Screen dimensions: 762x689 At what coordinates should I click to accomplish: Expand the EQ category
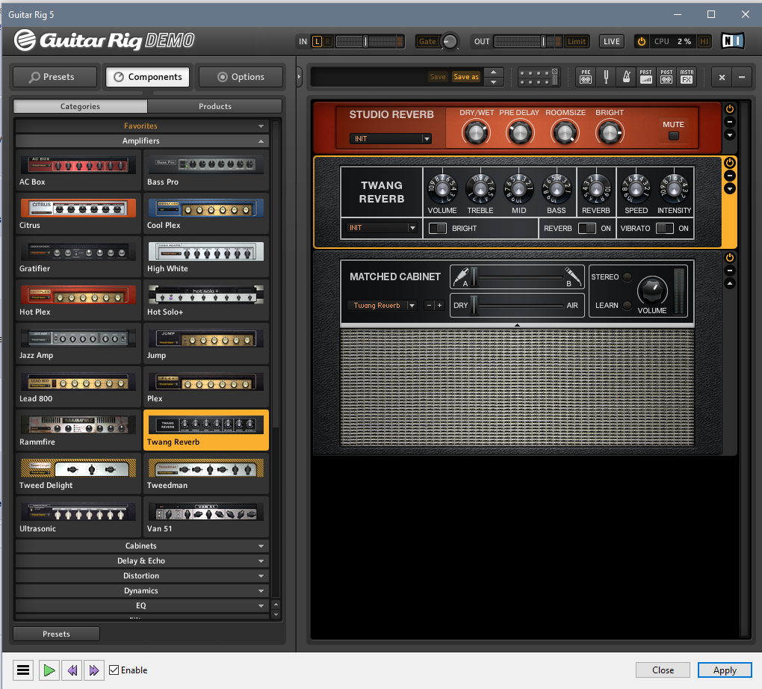[142, 605]
